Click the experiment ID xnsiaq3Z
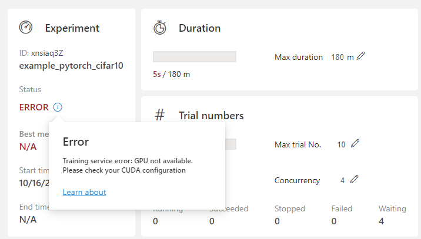 46,53
